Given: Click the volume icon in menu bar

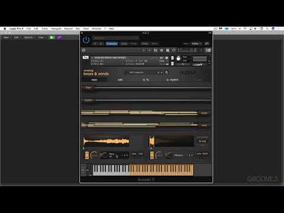Looking at the screenshot, I should click(256, 28).
